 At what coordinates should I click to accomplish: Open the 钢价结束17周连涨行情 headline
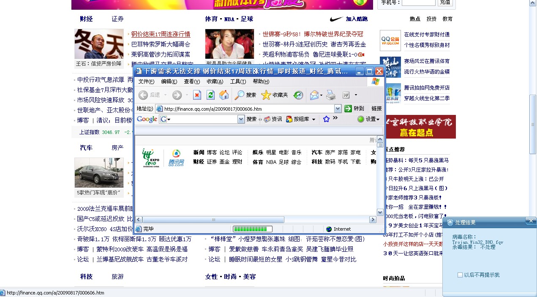[161, 34]
